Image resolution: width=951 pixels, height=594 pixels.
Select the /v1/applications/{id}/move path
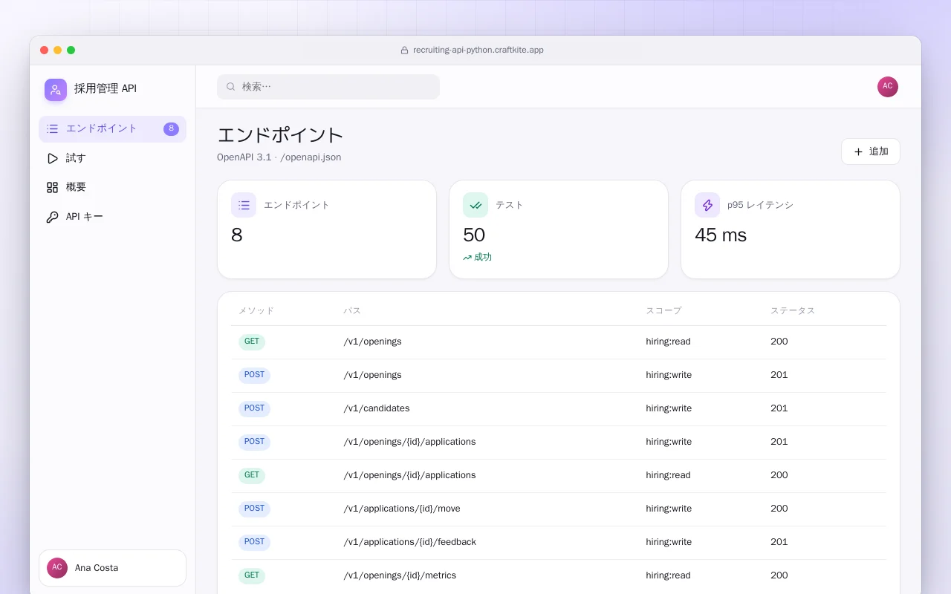(x=402, y=509)
